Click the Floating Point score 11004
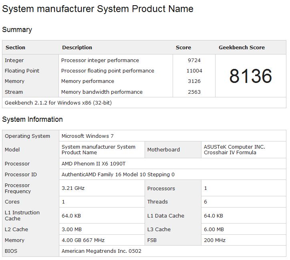The image size is (290, 260). coord(194,71)
